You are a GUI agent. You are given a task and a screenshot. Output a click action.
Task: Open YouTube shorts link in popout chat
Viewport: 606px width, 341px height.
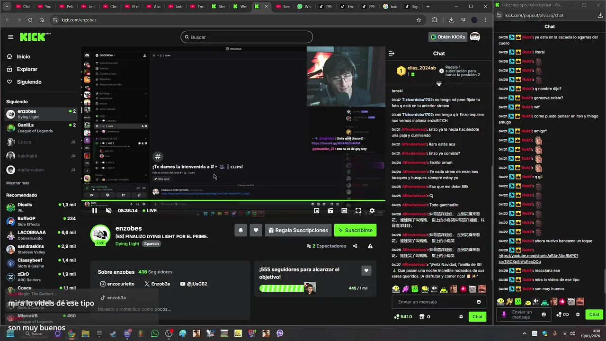tap(538, 259)
